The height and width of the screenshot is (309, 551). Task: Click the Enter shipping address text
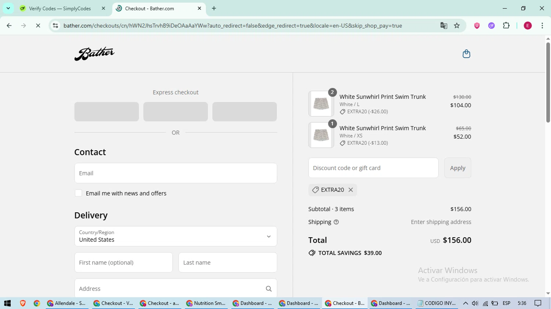[441, 222]
